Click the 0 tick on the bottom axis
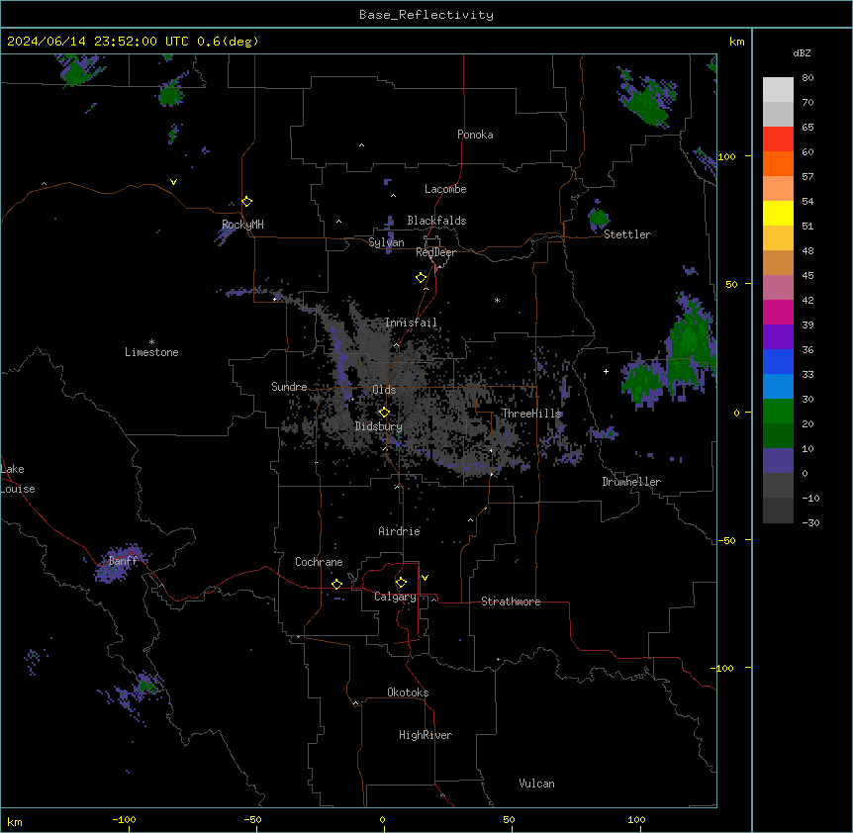 pyautogui.click(x=382, y=819)
